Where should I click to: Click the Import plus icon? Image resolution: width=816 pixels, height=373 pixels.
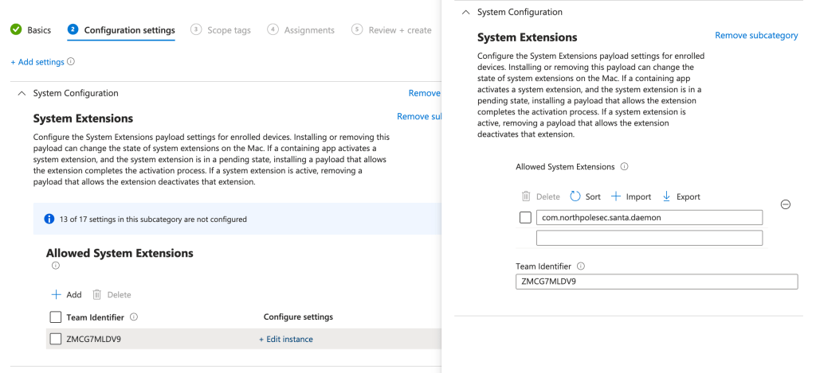pyautogui.click(x=616, y=196)
